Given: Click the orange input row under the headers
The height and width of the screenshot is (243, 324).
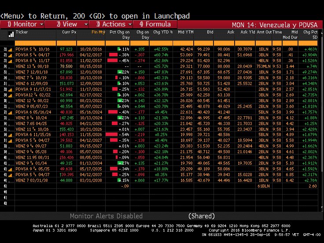Looking at the screenshot, I should (162, 43).
